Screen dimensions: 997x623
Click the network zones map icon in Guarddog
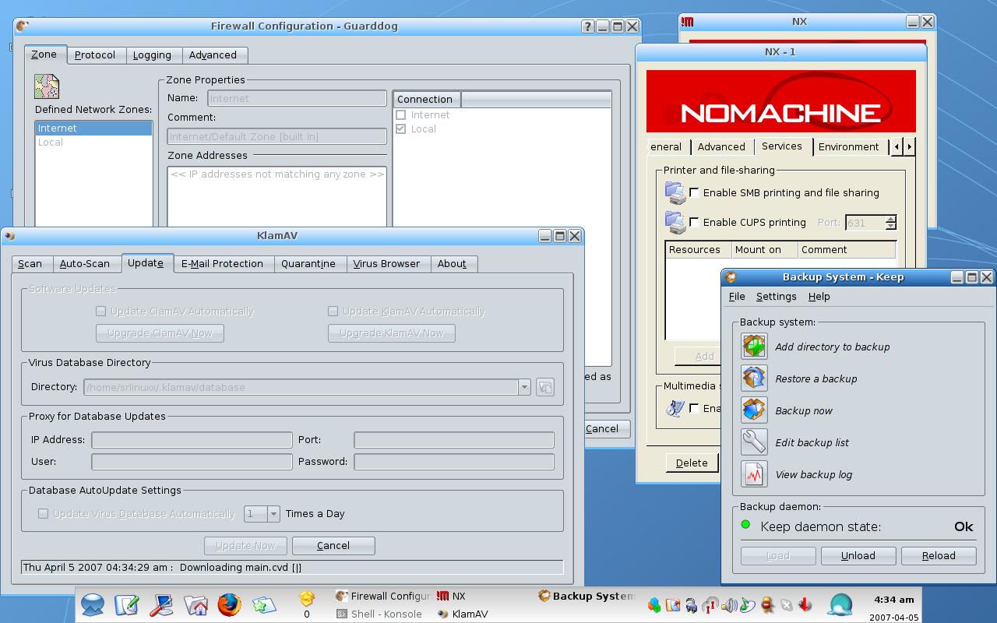[x=47, y=86]
